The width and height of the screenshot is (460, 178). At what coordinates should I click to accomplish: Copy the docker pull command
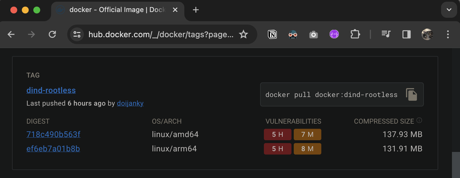[x=411, y=94]
